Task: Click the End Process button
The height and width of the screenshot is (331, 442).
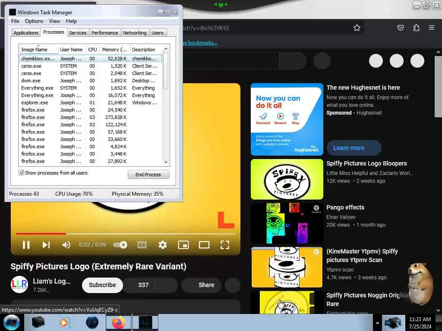Action: click(148, 175)
